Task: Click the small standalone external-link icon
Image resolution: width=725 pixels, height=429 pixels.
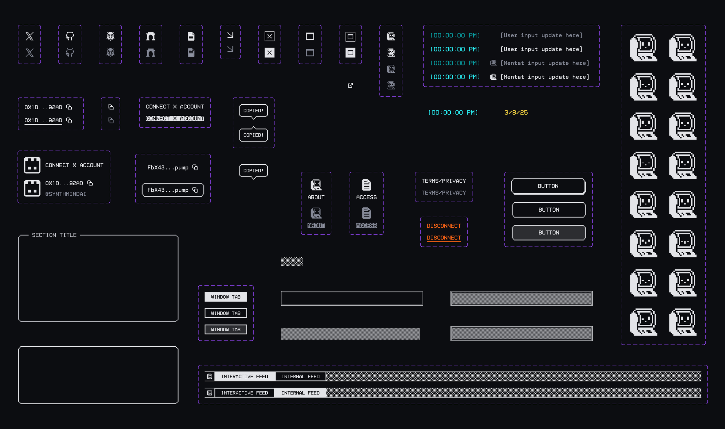Action: pyautogui.click(x=350, y=85)
